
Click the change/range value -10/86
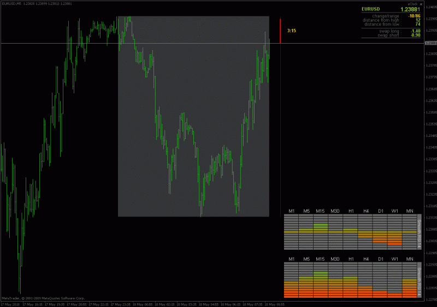(414, 16)
